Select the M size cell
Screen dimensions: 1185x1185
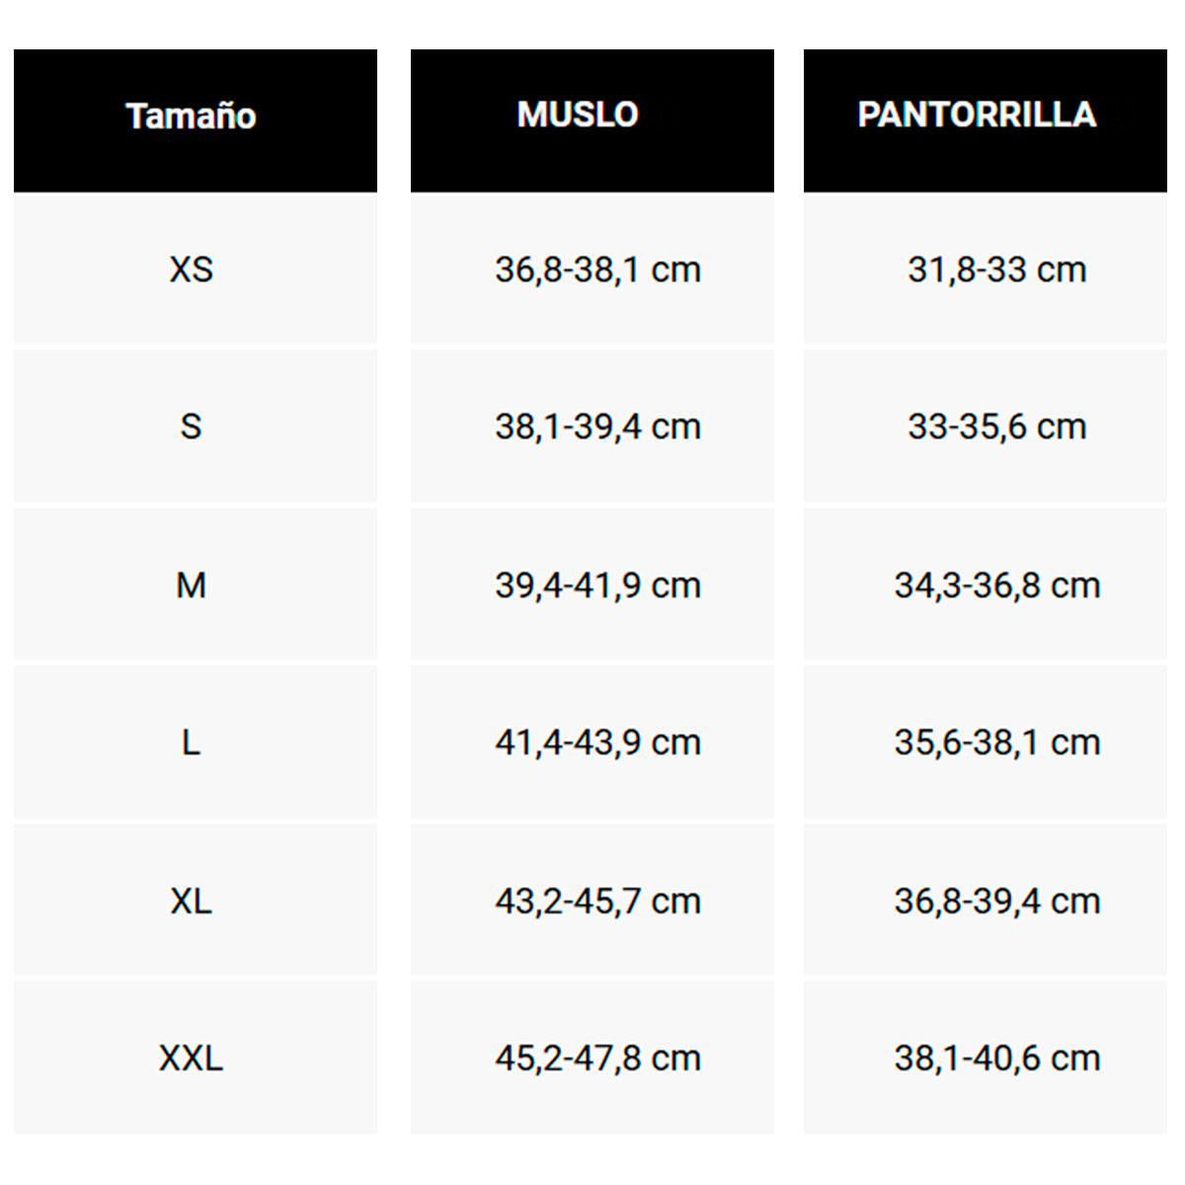192,585
